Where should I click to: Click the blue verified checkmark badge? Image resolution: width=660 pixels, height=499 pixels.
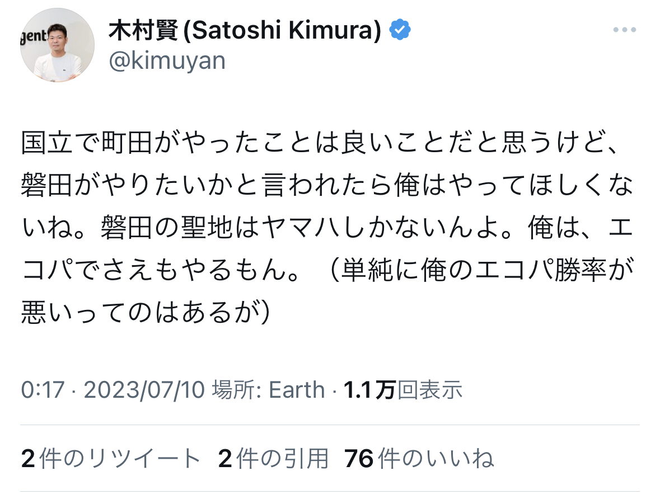(x=400, y=30)
